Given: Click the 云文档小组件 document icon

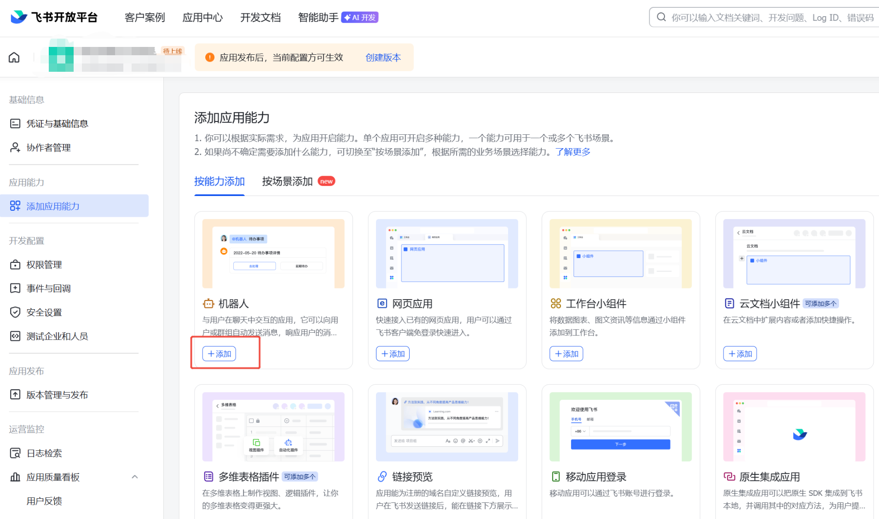Looking at the screenshot, I should click(729, 304).
